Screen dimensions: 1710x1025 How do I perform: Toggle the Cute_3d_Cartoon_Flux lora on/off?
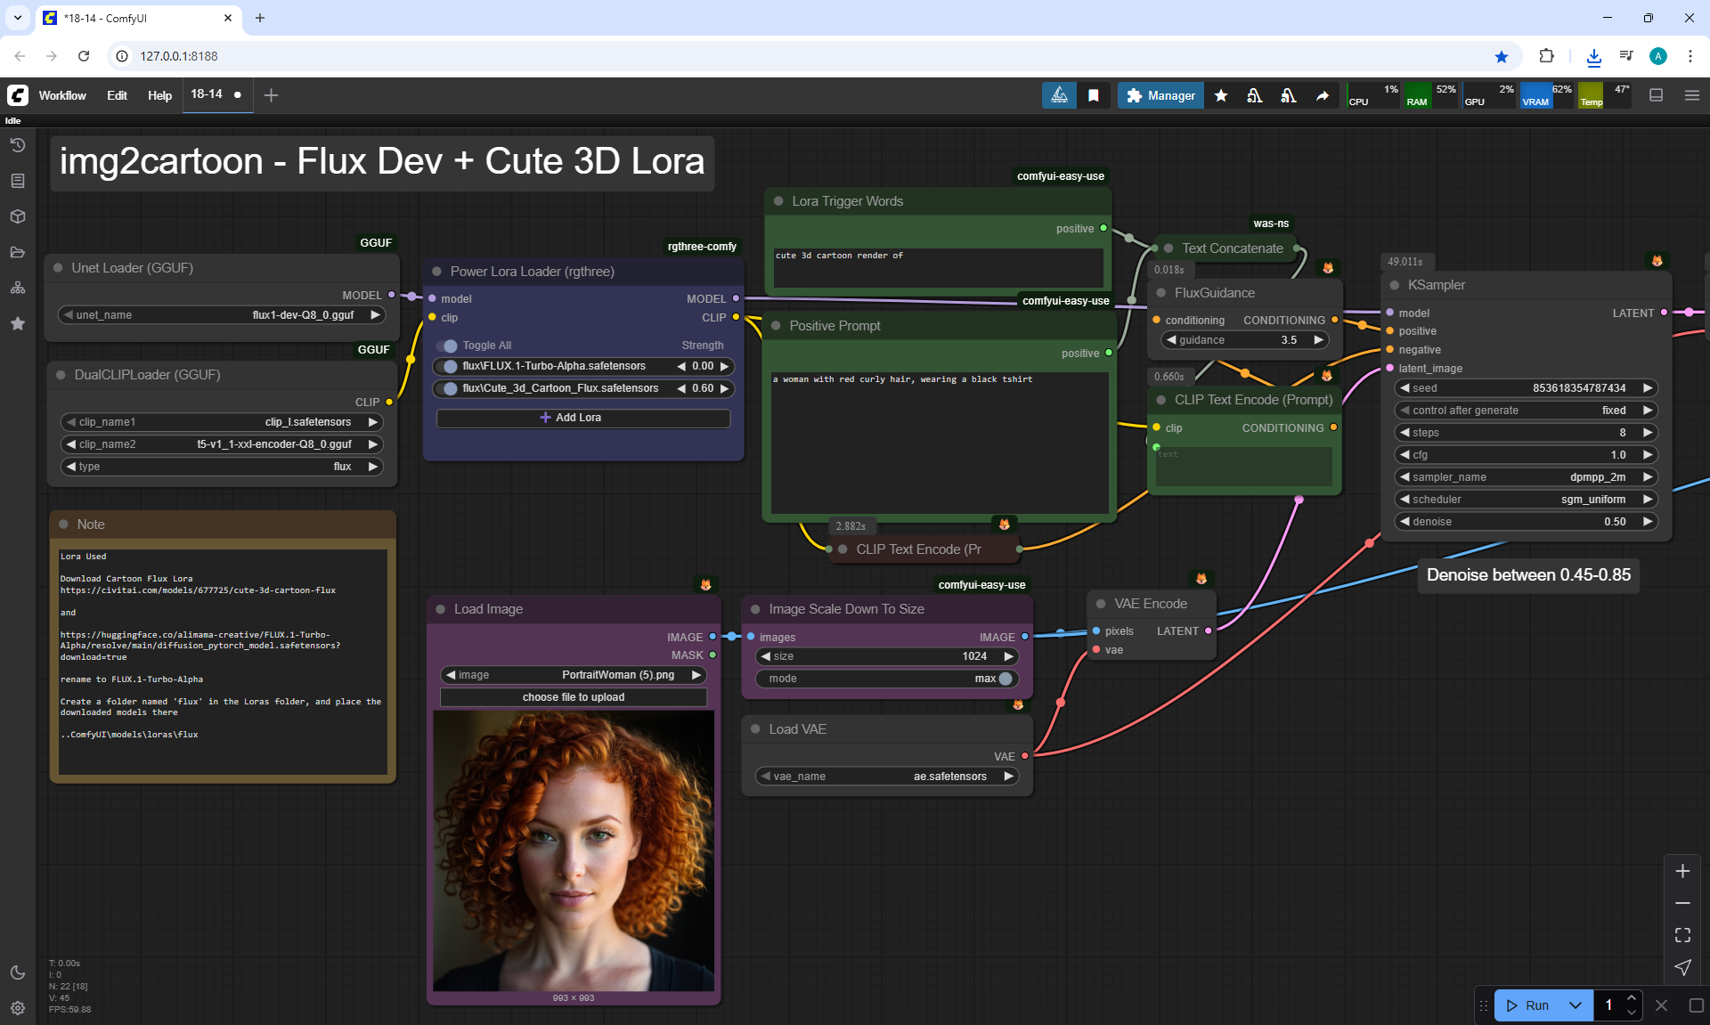pyautogui.click(x=448, y=388)
